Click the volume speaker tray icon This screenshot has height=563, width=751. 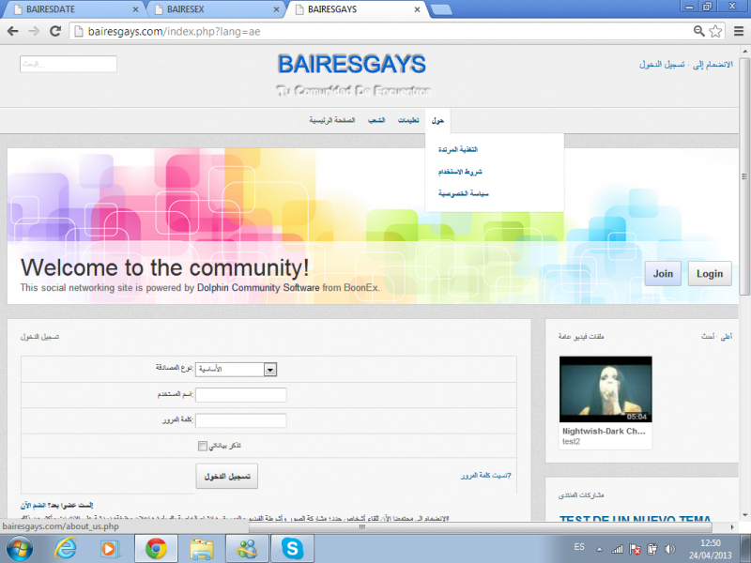[670, 549]
